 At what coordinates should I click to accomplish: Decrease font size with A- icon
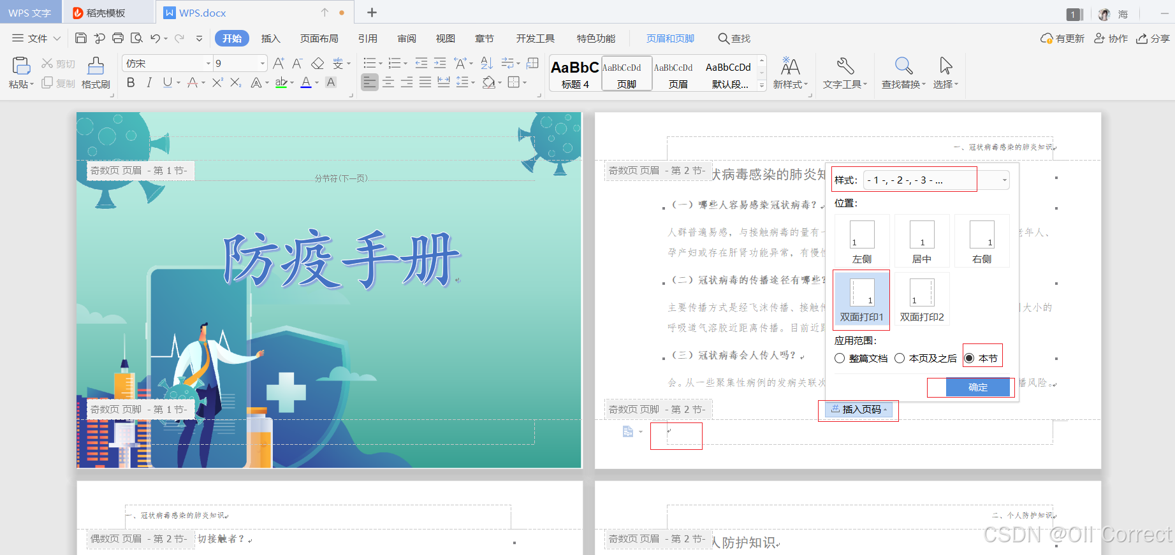297,63
